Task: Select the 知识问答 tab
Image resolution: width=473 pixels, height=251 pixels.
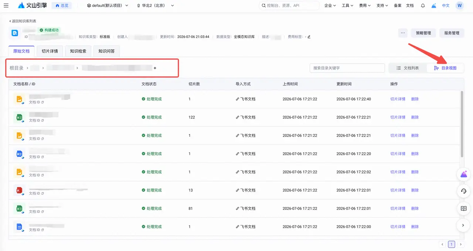Action: 106,51
